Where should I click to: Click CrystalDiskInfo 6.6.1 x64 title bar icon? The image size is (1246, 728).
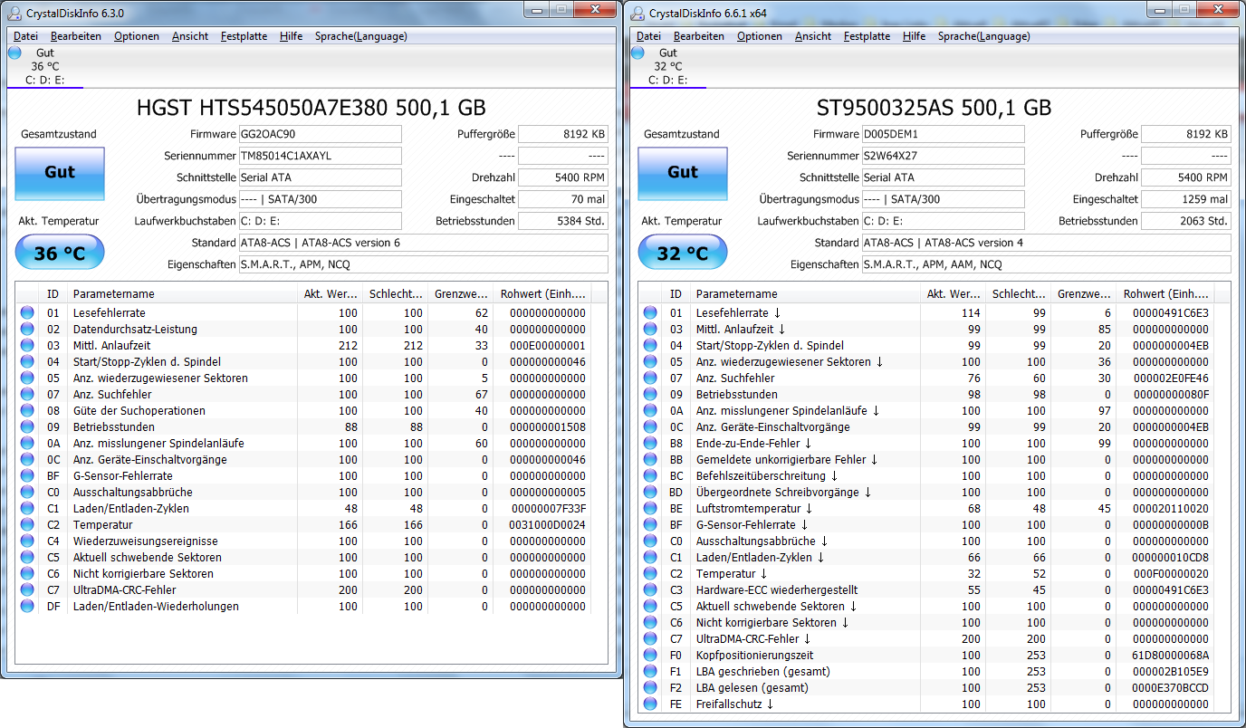click(637, 12)
